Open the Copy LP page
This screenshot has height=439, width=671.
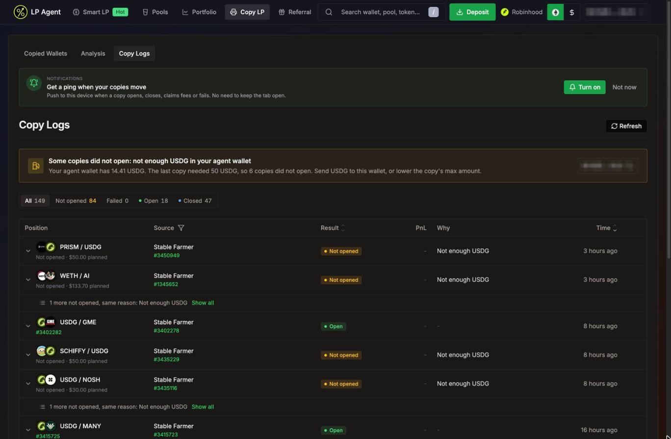[247, 12]
